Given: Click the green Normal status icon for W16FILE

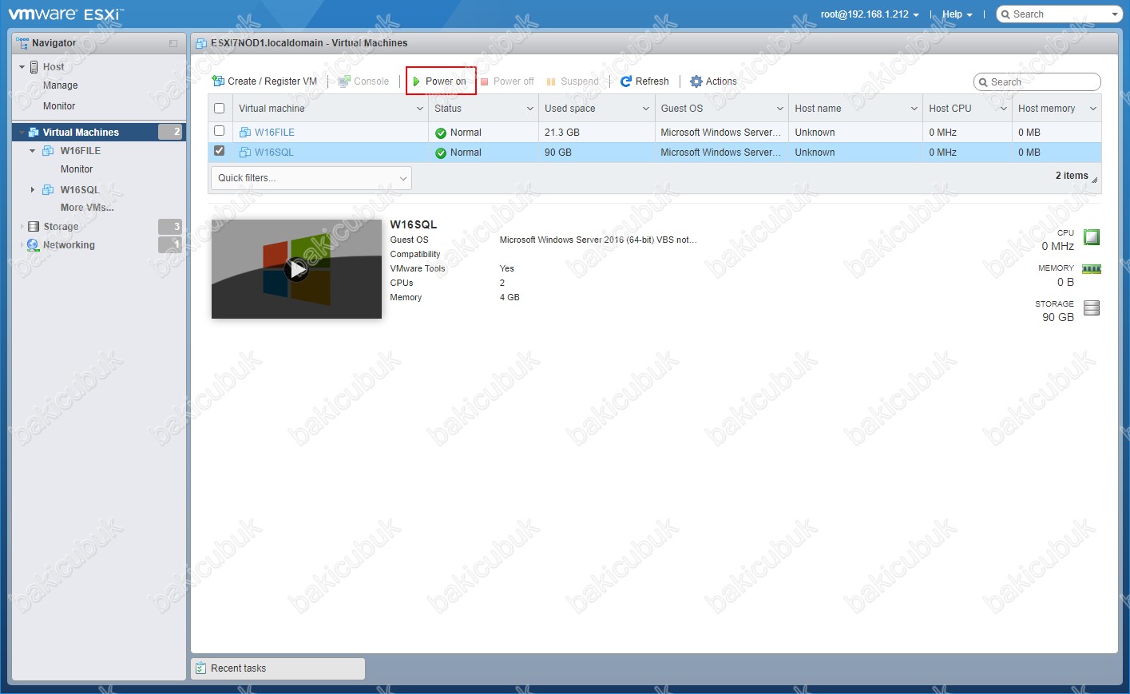Looking at the screenshot, I should 441,133.
